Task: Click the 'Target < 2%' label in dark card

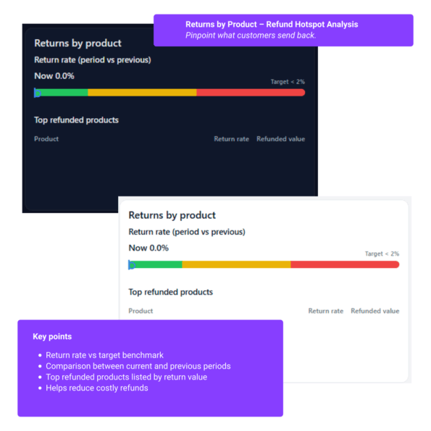Action: [288, 82]
